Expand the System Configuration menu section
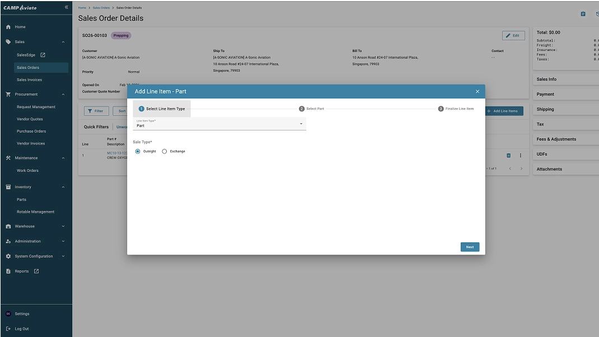Image resolution: width=599 pixels, height=337 pixels. tap(63, 256)
